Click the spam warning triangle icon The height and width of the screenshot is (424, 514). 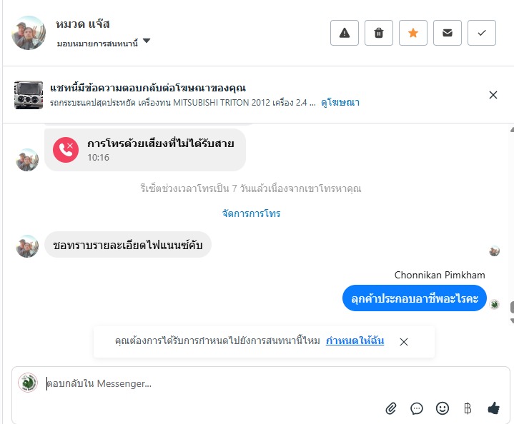[x=345, y=33]
